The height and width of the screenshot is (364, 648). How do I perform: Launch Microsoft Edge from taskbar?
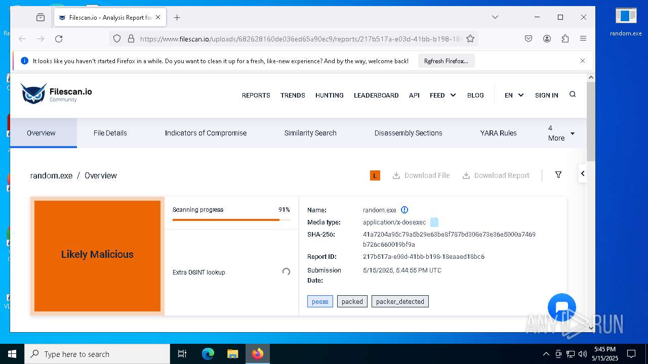(208, 354)
